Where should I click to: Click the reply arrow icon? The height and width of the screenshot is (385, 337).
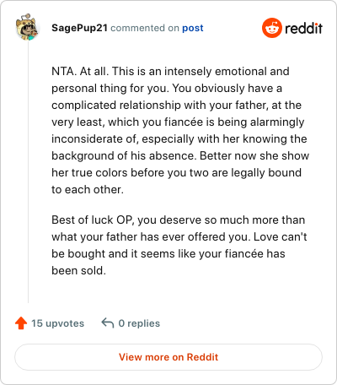tap(108, 323)
